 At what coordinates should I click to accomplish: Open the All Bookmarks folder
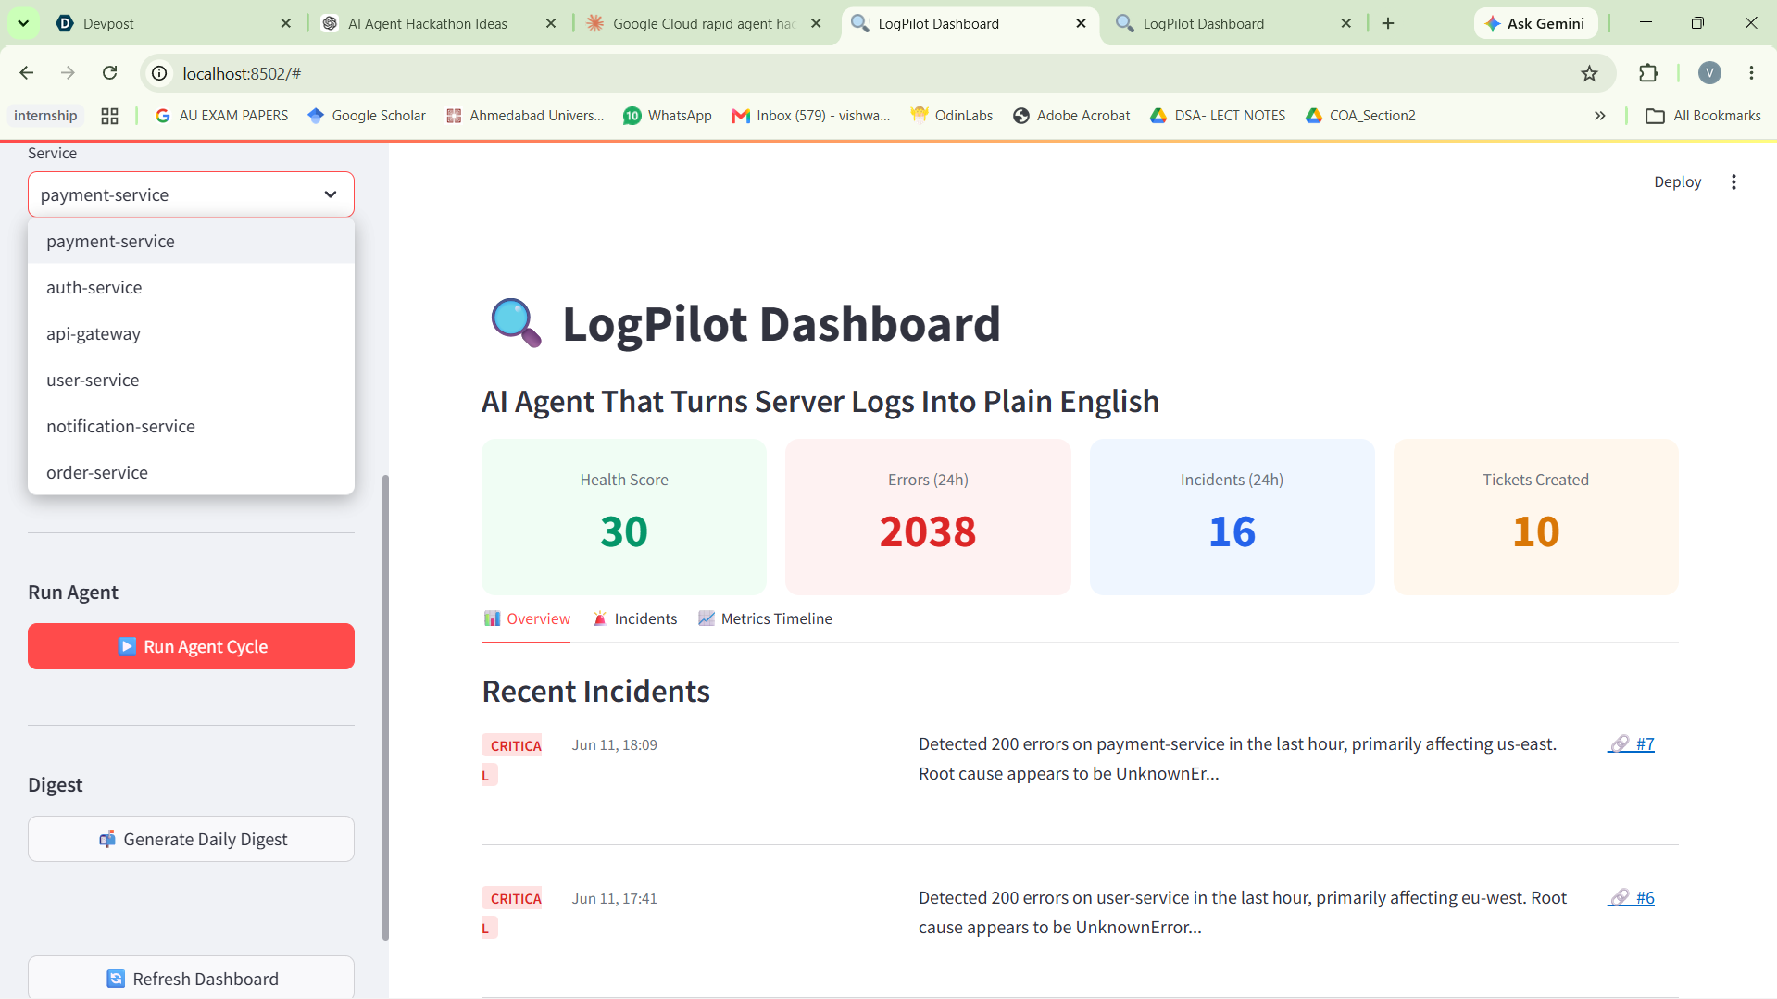point(1704,116)
